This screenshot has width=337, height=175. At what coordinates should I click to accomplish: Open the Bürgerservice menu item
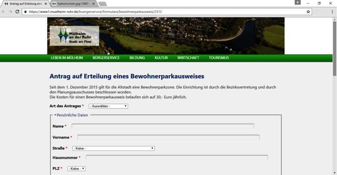(x=106, y=58)
